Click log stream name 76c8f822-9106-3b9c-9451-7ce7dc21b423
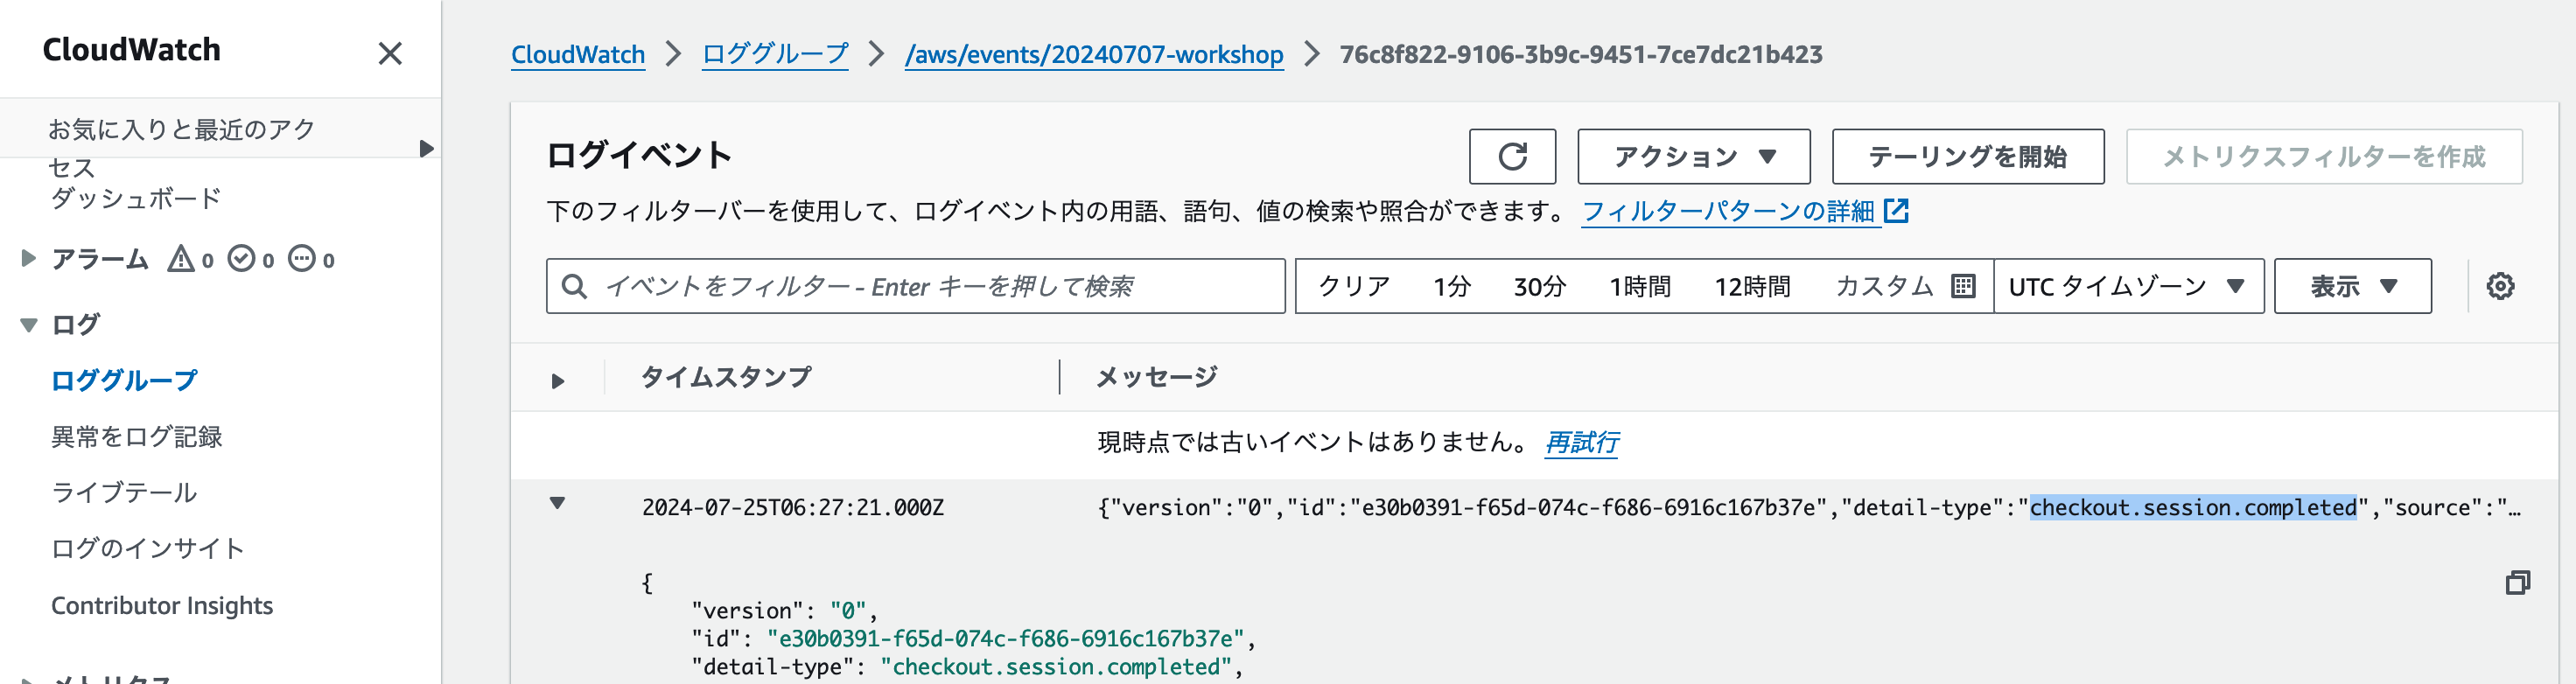Screen dimensions: 2576x684 click(1580, 54)
